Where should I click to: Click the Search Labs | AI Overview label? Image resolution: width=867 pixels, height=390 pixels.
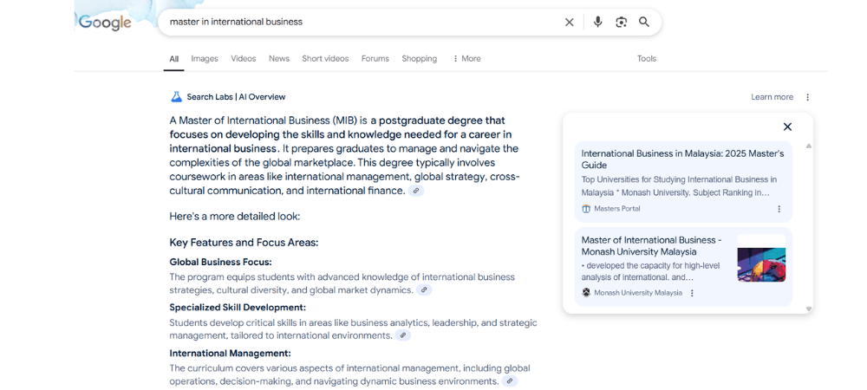click(236, 97)
